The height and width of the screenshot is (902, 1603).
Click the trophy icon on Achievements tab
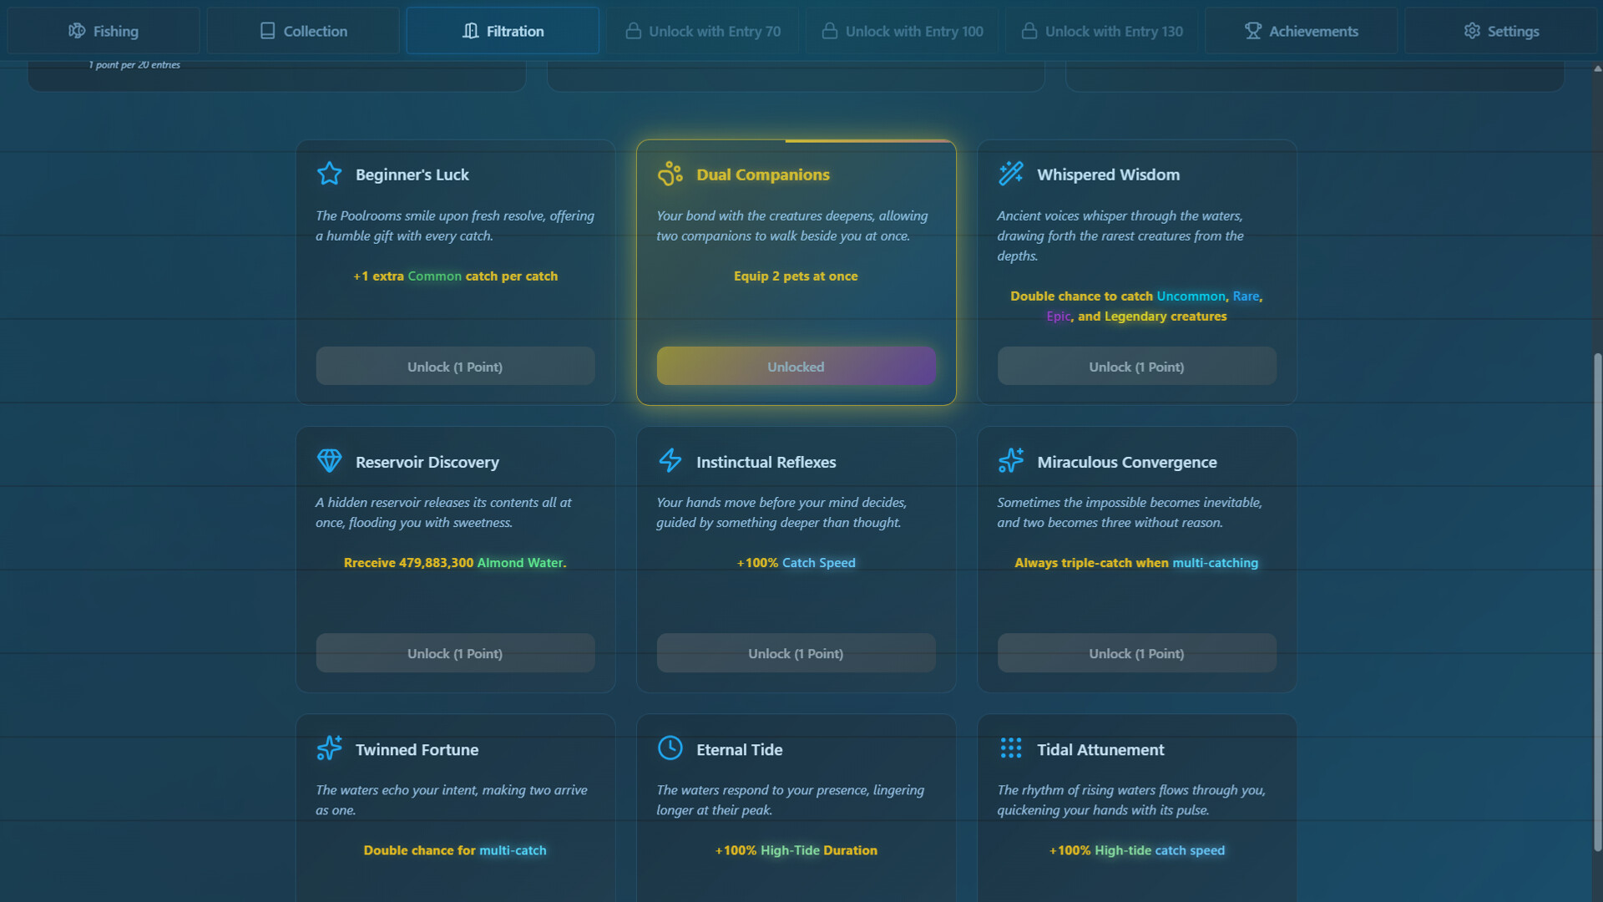pyautogui.click(x=1252, y=30)
